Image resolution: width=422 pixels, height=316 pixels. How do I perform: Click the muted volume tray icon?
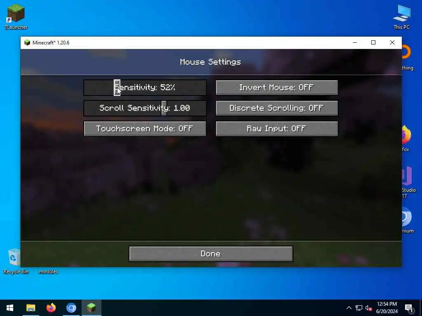coord(368,308)
